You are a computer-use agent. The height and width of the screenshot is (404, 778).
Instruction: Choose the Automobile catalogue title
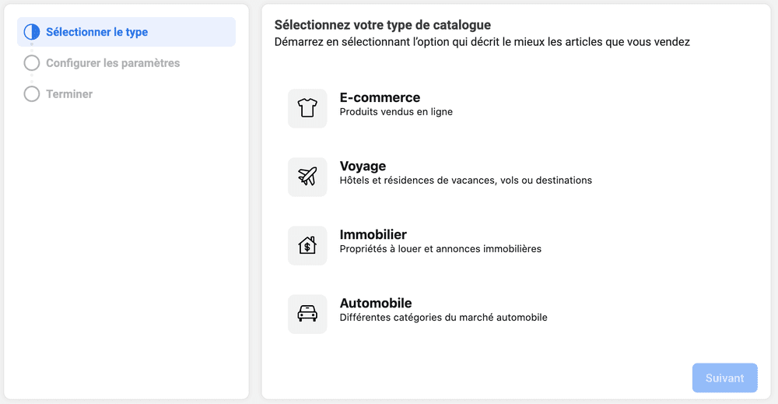[x=376, y=303]
